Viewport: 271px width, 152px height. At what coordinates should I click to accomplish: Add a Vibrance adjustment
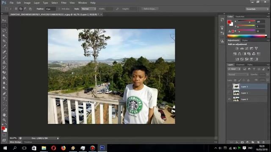pos(256,49)
